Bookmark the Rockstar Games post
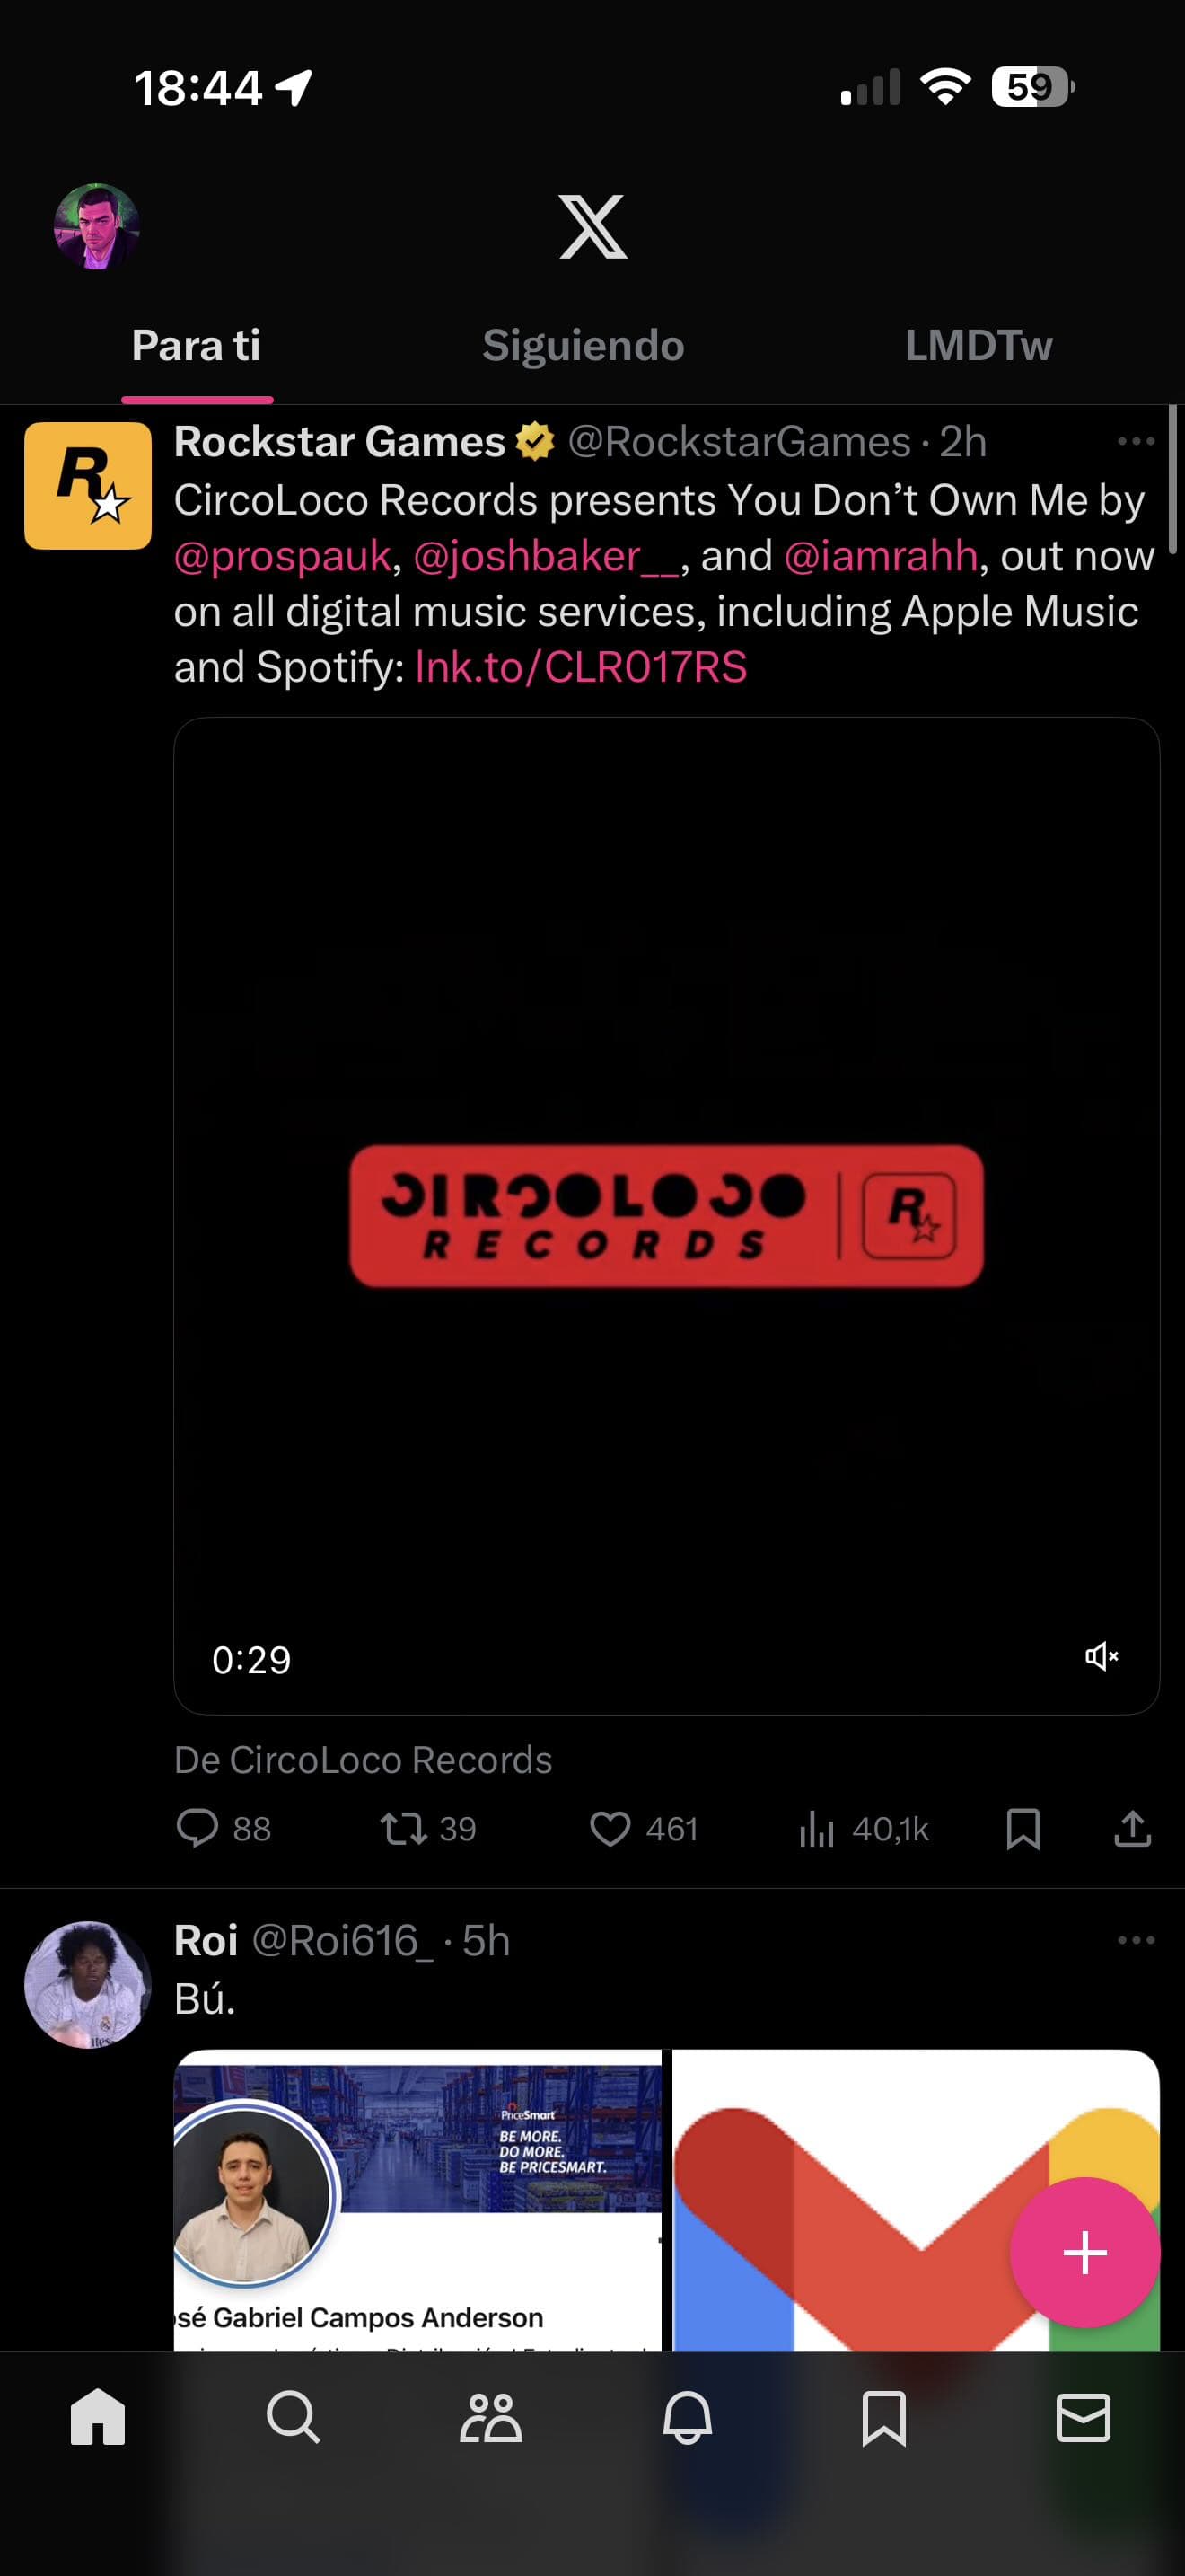 [1023, 1828]
